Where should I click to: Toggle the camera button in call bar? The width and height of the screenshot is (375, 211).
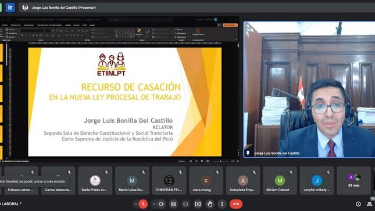coord(162,204)
